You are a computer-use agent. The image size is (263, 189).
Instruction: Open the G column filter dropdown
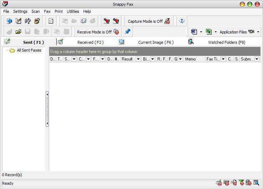pyautogui.click(x=180, y=59)
